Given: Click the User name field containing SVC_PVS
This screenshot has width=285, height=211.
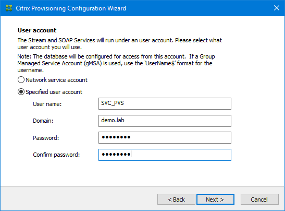Looking at the screenshot, I should click(x=165, y=103).
